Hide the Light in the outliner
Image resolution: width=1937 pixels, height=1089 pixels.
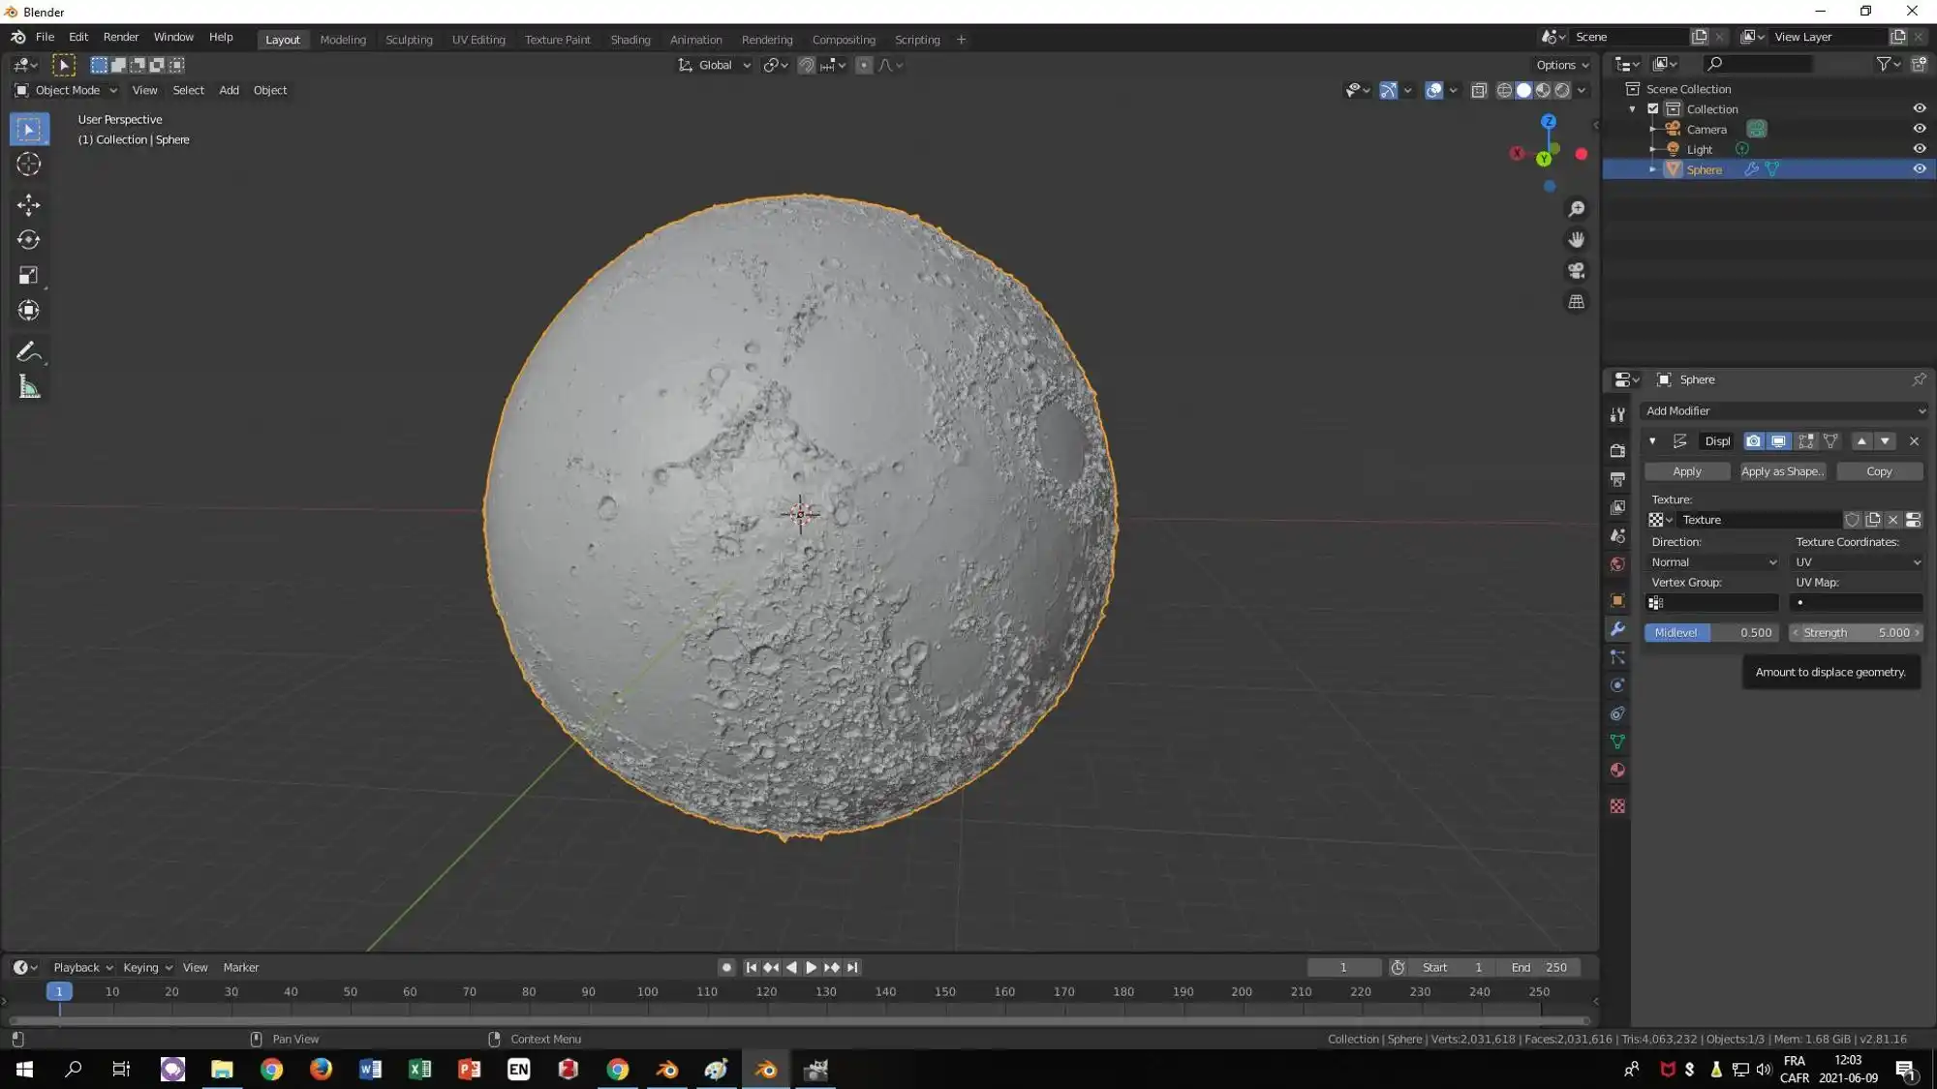[x=1919, y=149]
